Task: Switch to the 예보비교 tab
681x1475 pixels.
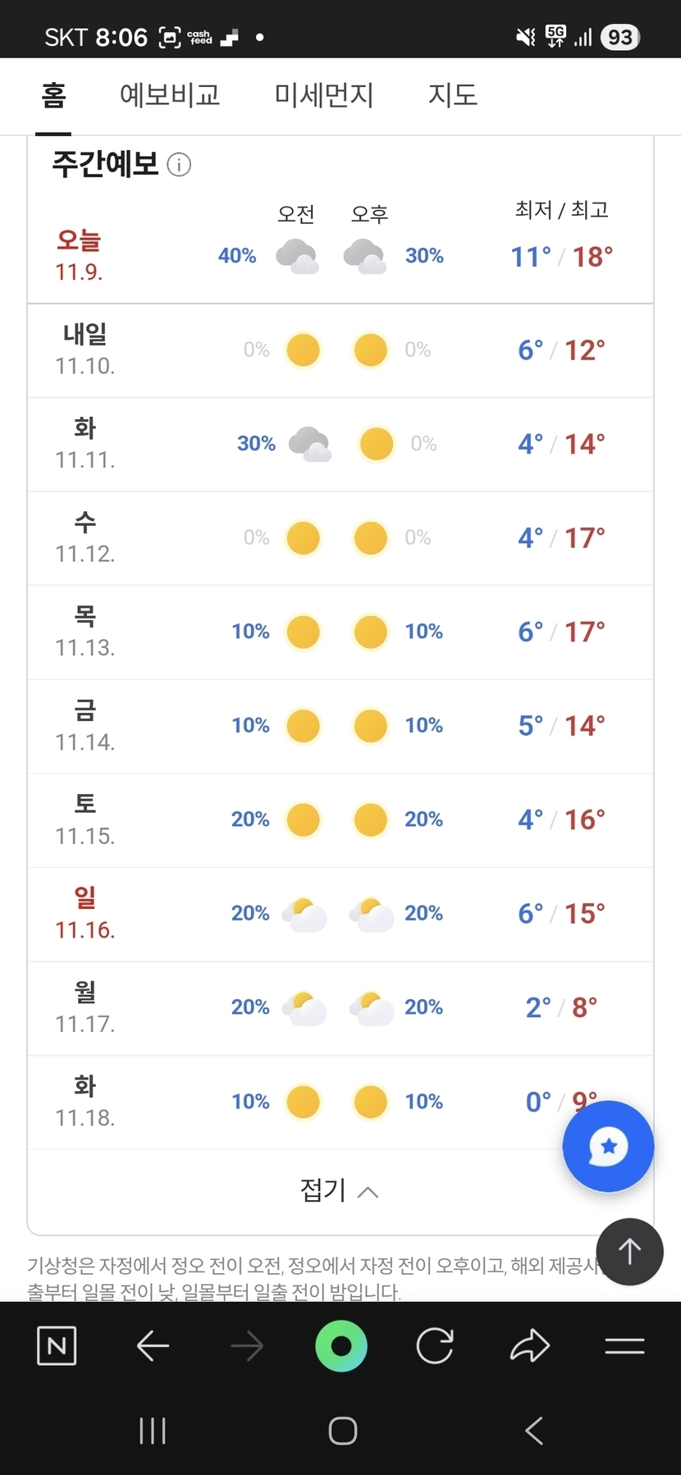Action: tap(170, 95)
